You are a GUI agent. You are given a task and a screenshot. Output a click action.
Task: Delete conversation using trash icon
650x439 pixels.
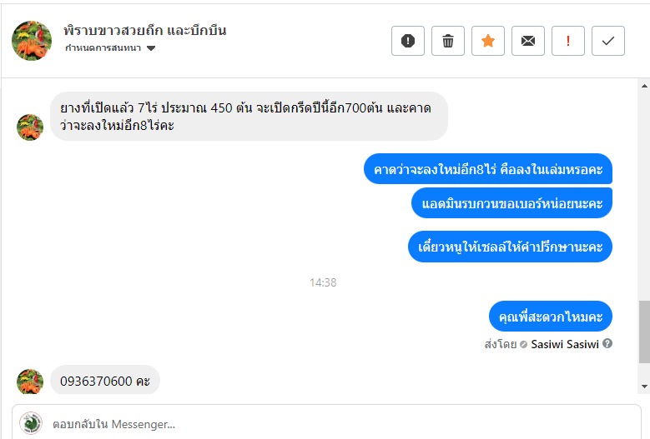pos(448,41)
